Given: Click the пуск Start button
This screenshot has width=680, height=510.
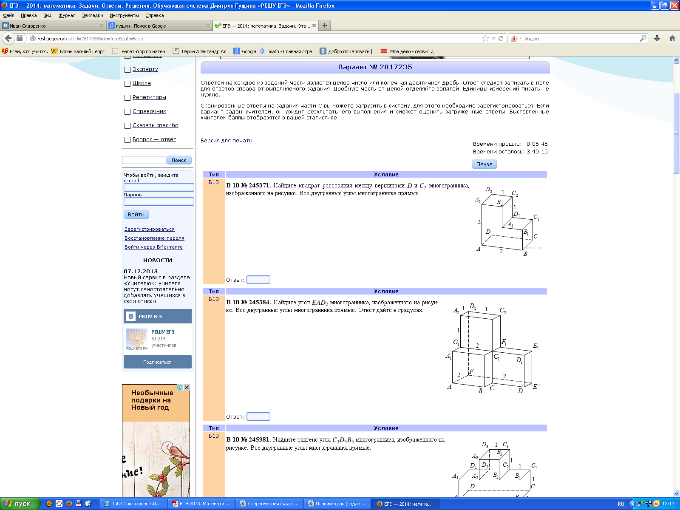Looking at the screenshot, I should coord(20,504).
